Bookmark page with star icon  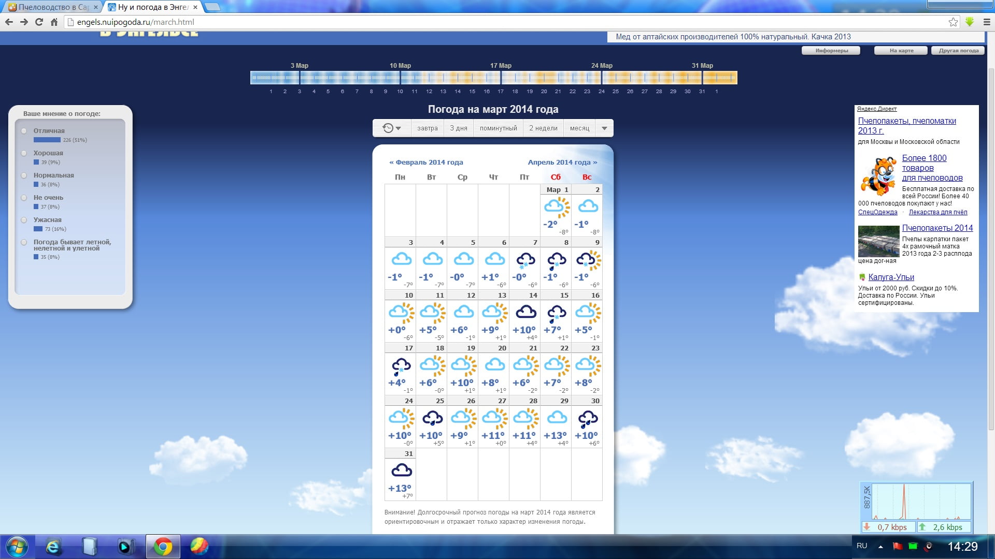tap(953, 22)
